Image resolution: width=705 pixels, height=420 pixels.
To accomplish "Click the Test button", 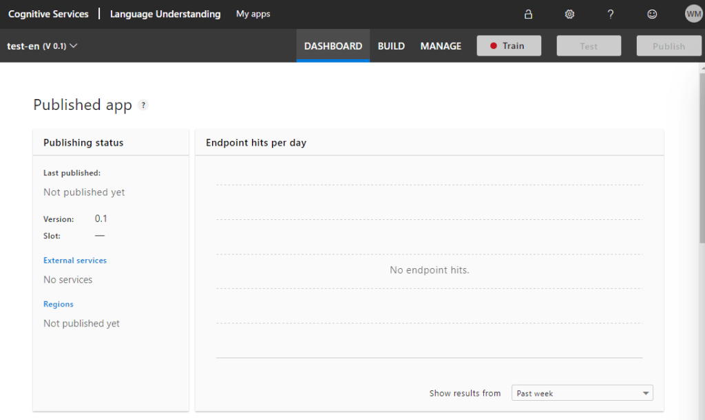I will 589,46.
